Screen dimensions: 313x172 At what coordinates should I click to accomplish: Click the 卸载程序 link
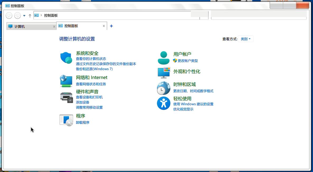(83, 122)
